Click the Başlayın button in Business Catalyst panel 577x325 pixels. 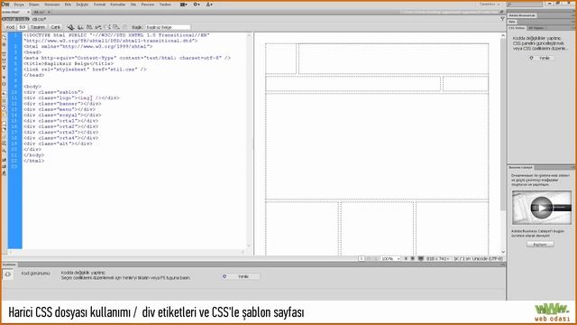tap(540, 245)
